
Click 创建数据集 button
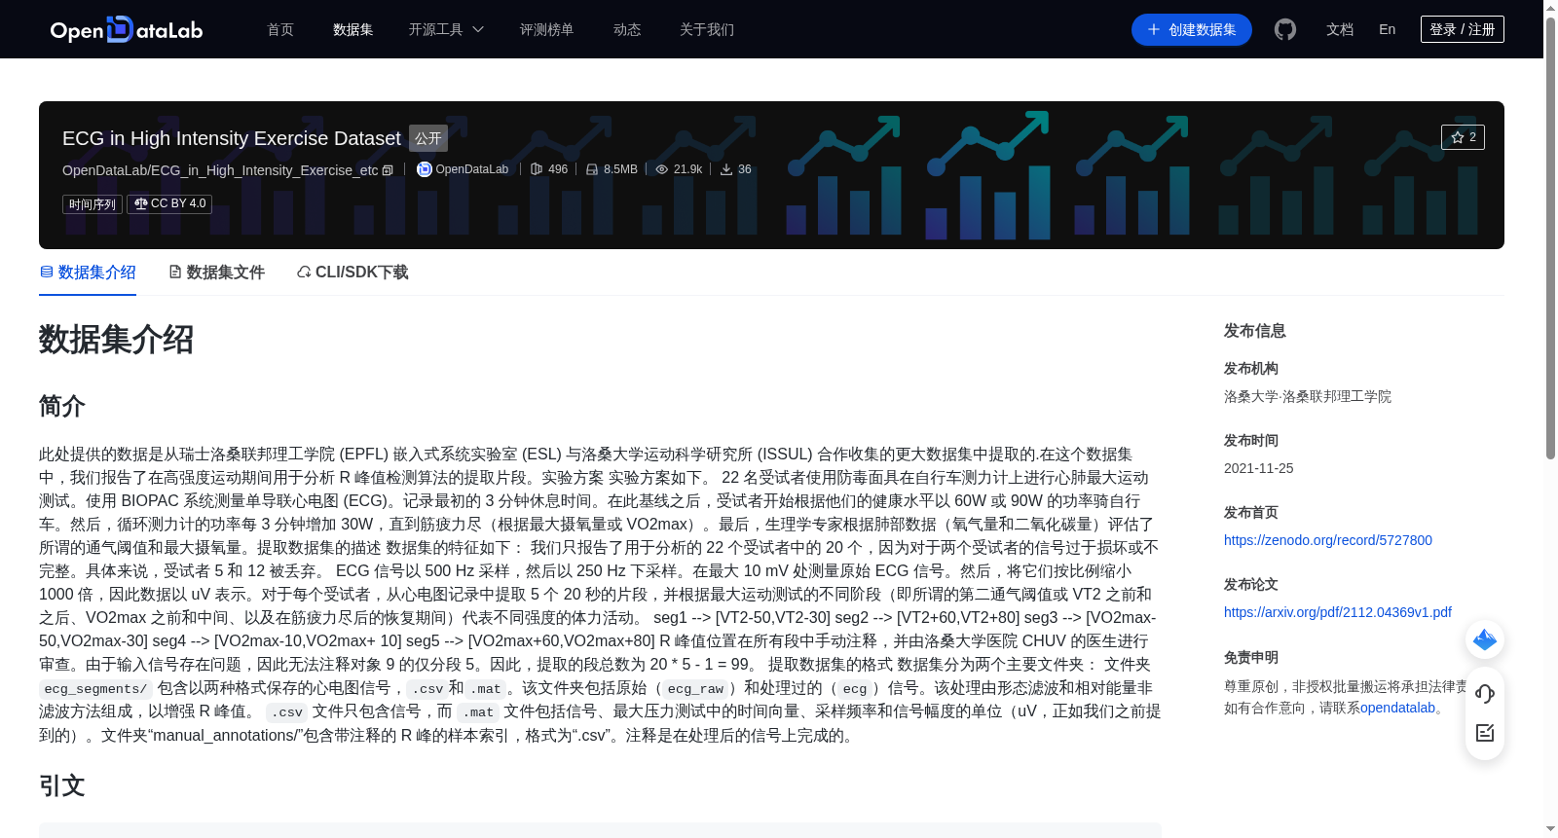[x=1192, y=29]
